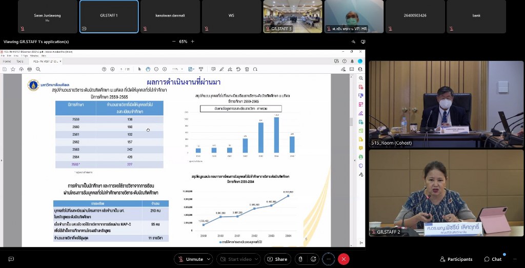Add a comment with sticky note icon
The image size is (525, 268).
[213, 69]
